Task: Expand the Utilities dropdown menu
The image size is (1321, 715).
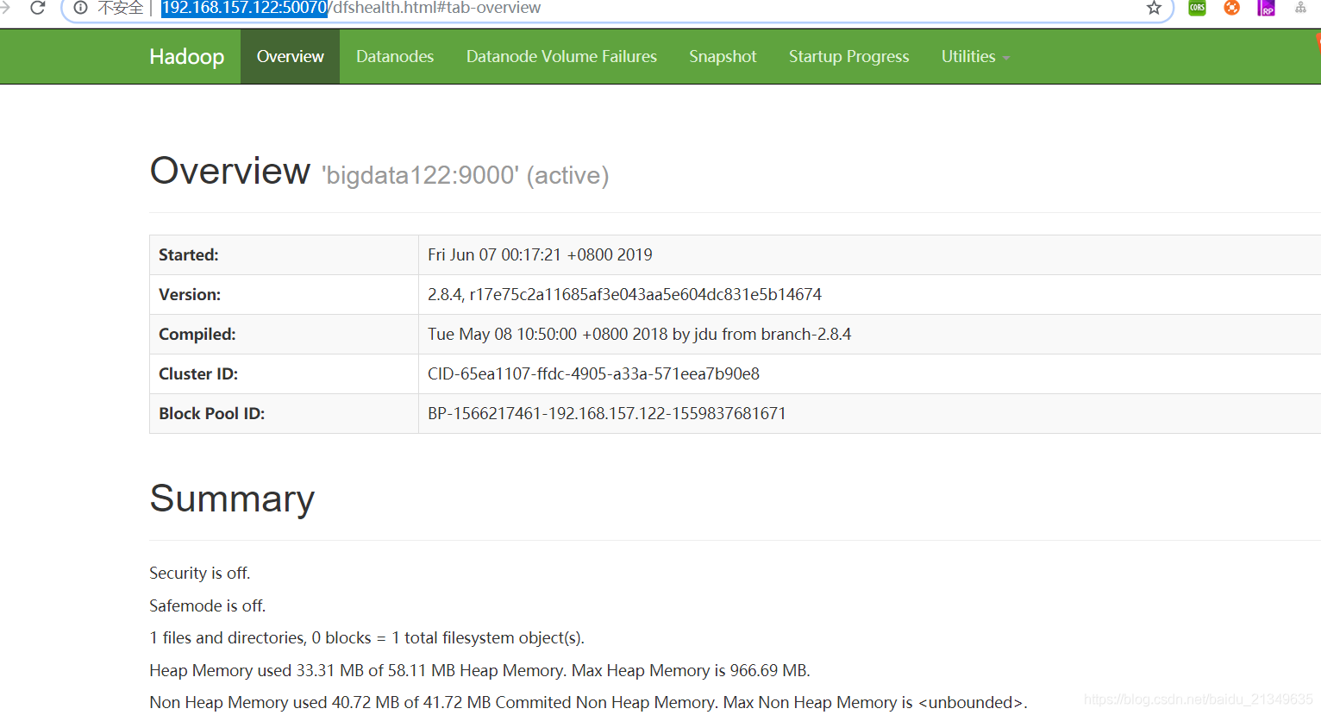Action: click(x=975, y=57)
